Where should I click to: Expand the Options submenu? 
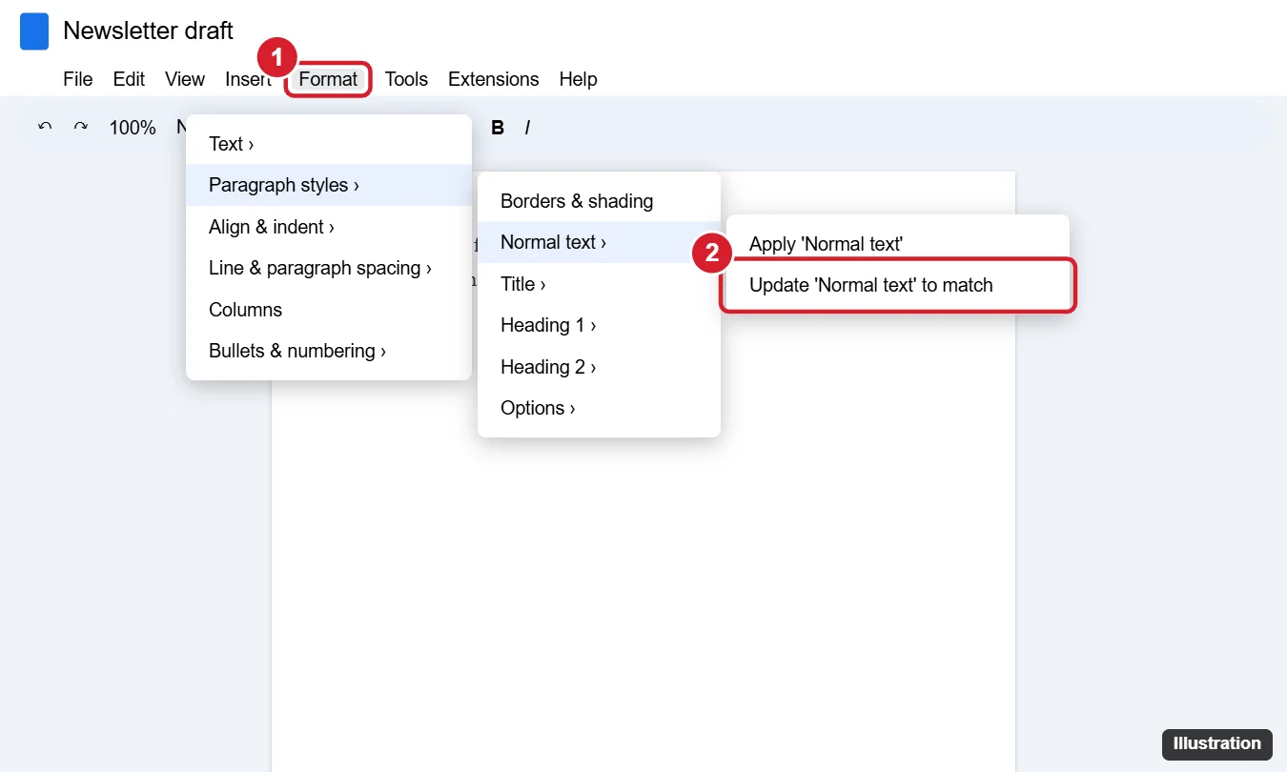[x=599, y=408]
